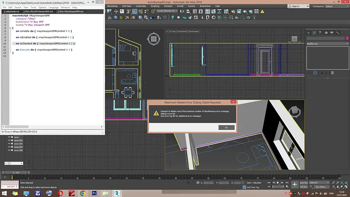
Task: Click the Angle Snap toggle icon
Action: [135, 11]
